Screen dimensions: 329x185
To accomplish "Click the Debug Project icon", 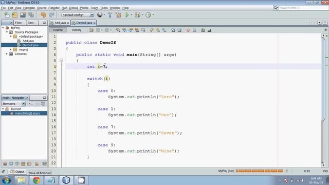I will click(138, 15).
